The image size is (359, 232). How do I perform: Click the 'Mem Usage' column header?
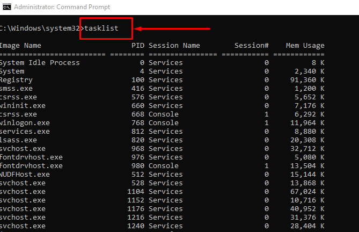pyautogui.click(x=305, y=46)
